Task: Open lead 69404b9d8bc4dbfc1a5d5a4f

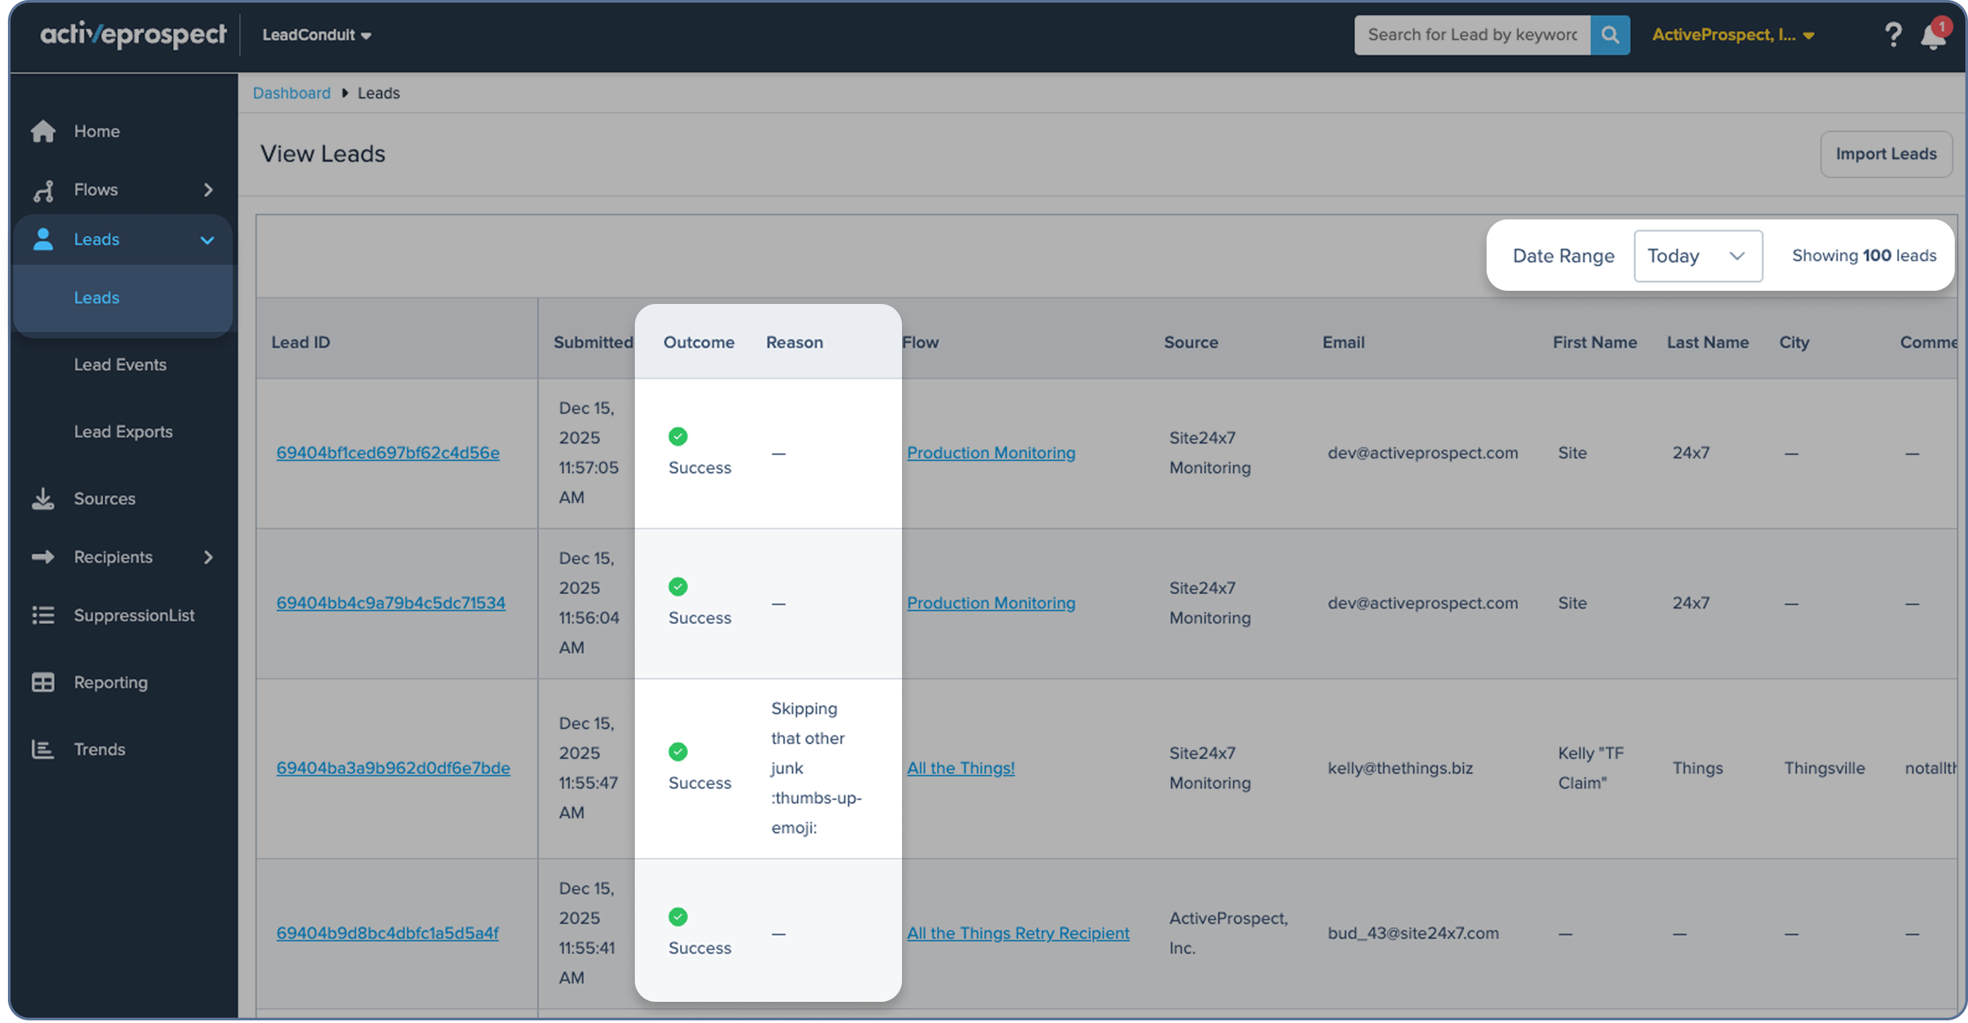Action: (388, 933)
